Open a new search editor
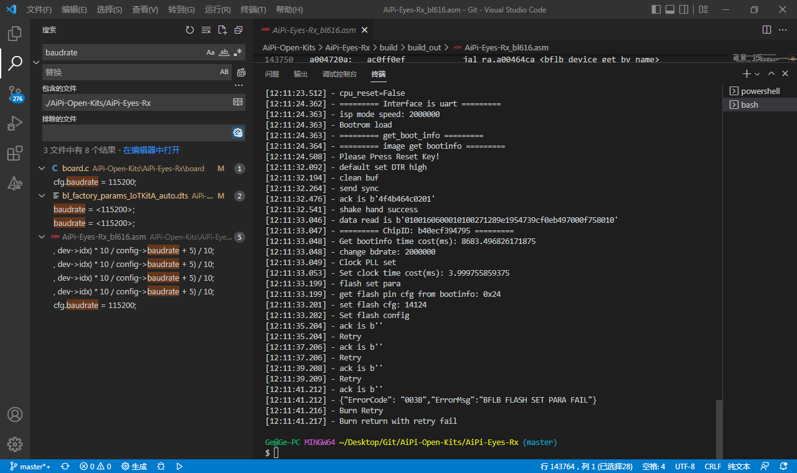This screenshot has width=797, height=473. click(x=222, y=30)
